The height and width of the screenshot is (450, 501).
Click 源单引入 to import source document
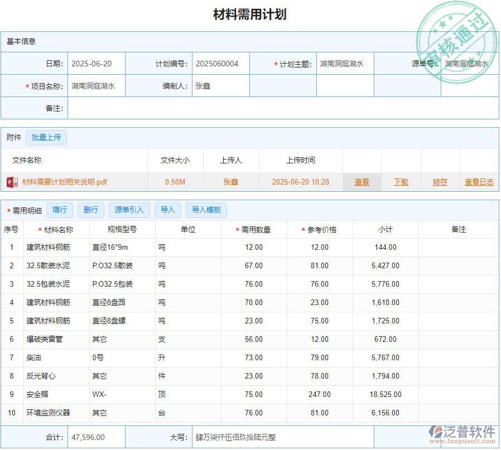coord(128,210)
